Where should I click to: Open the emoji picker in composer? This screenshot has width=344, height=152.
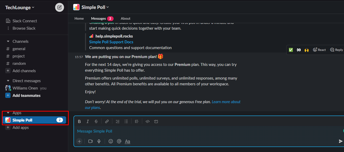[x=111, y=141]
